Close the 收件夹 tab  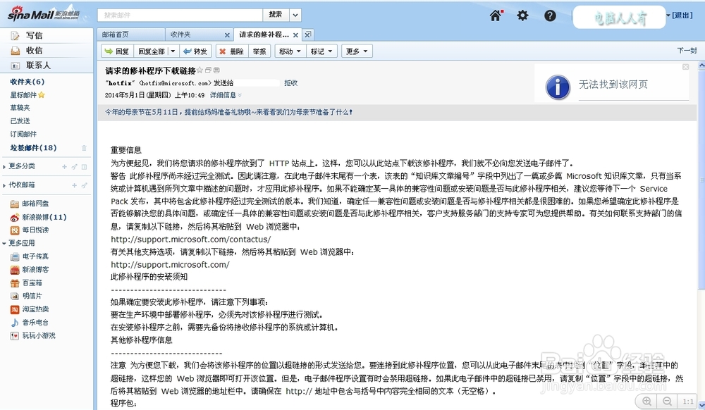227,35
